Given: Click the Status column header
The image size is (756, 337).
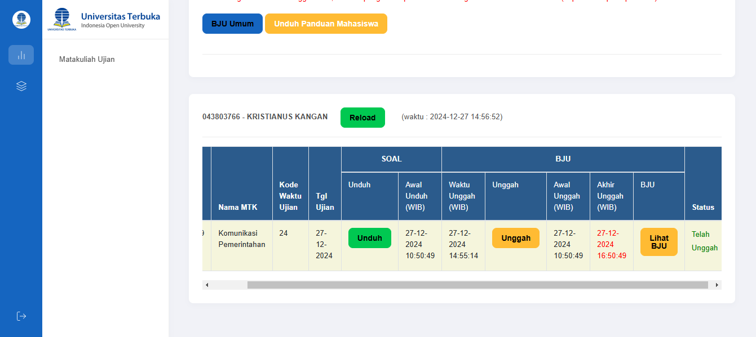Looking at the screenshot, I should [x=702, y=207].
